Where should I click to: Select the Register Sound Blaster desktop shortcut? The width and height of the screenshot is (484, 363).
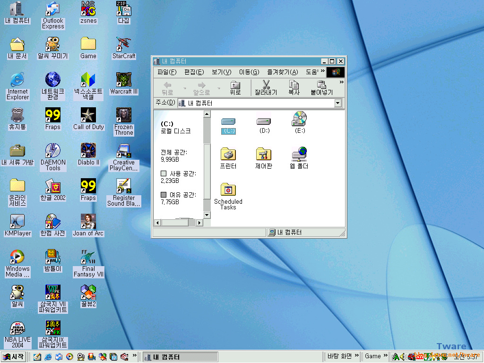124,193
